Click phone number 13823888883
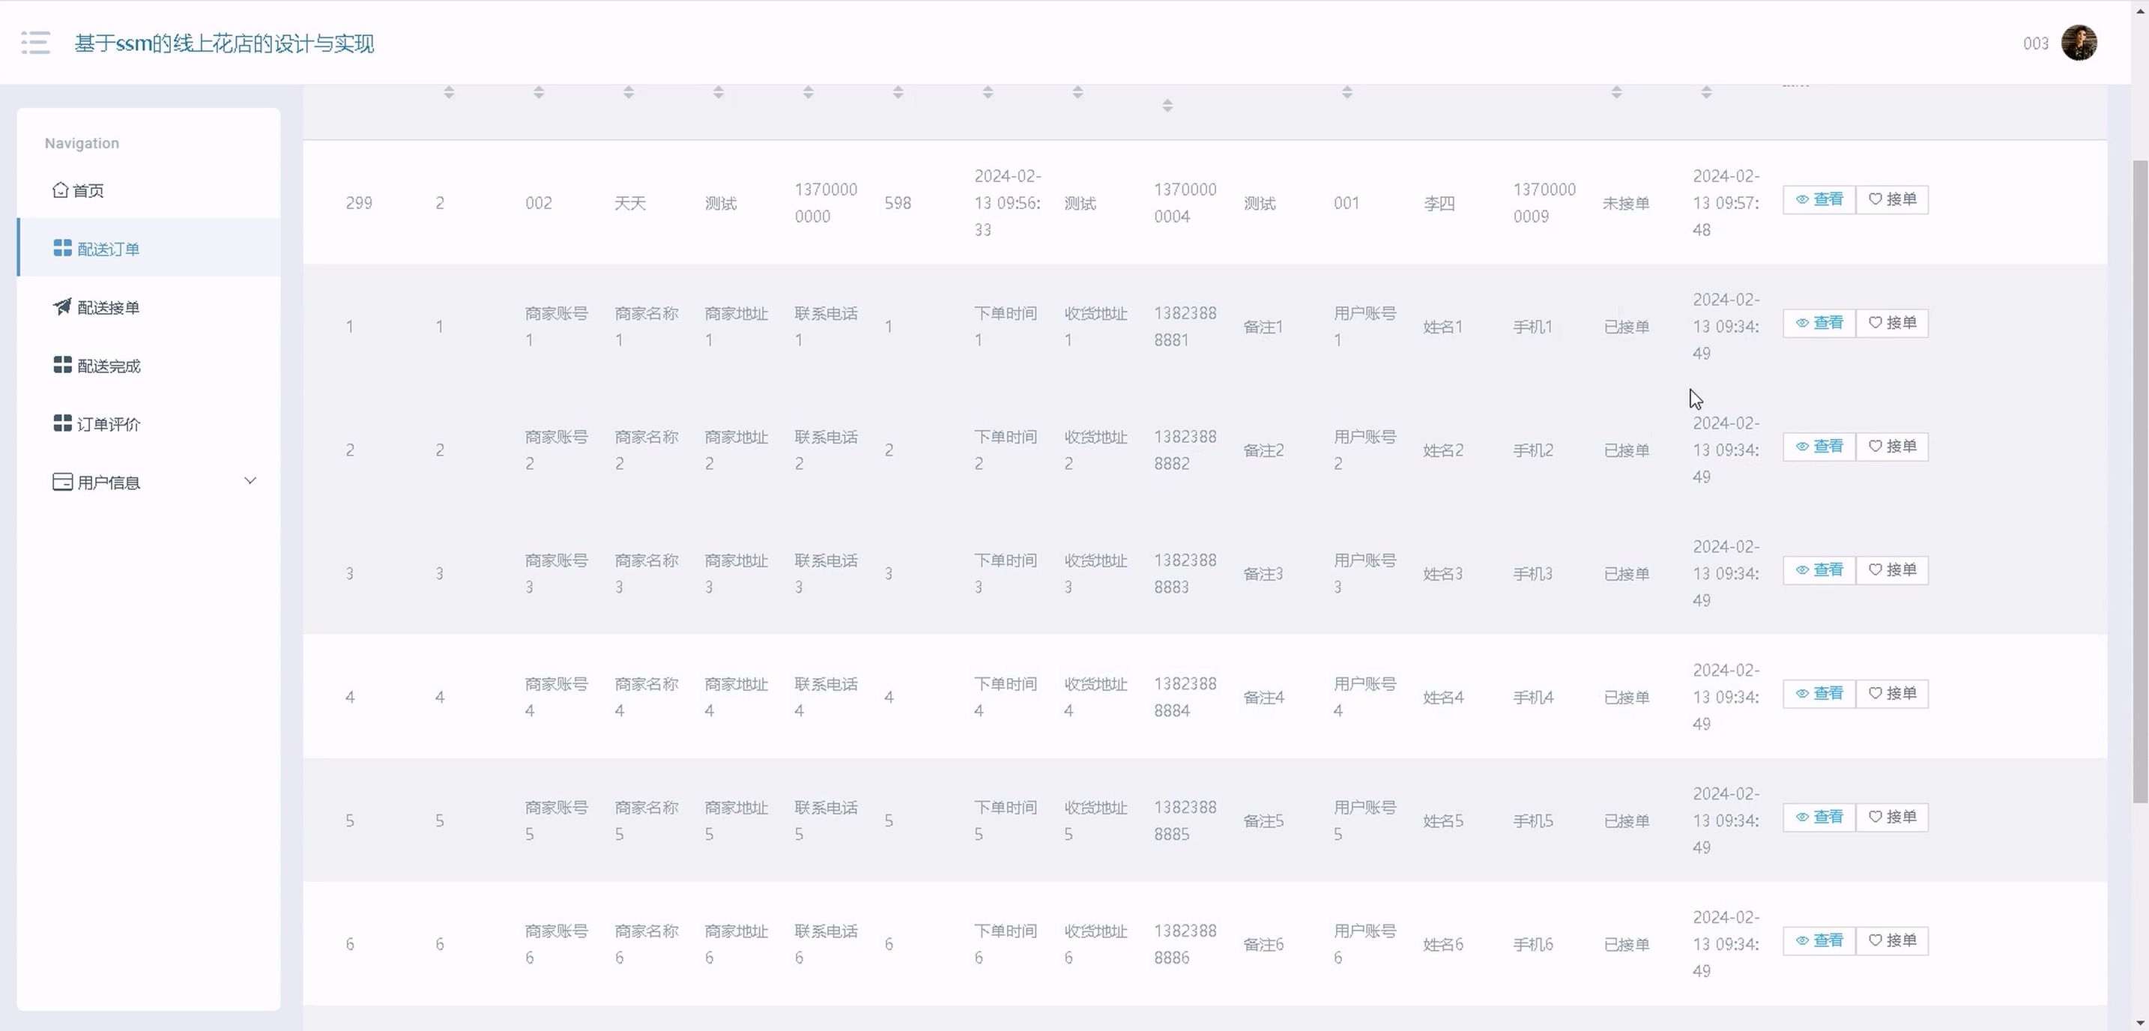2149x1031 pixels. pyautogui.click(x=1185, y=574)
